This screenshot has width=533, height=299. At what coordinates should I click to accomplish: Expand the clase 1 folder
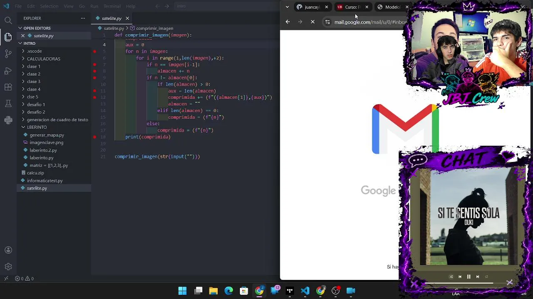(55, 66)
